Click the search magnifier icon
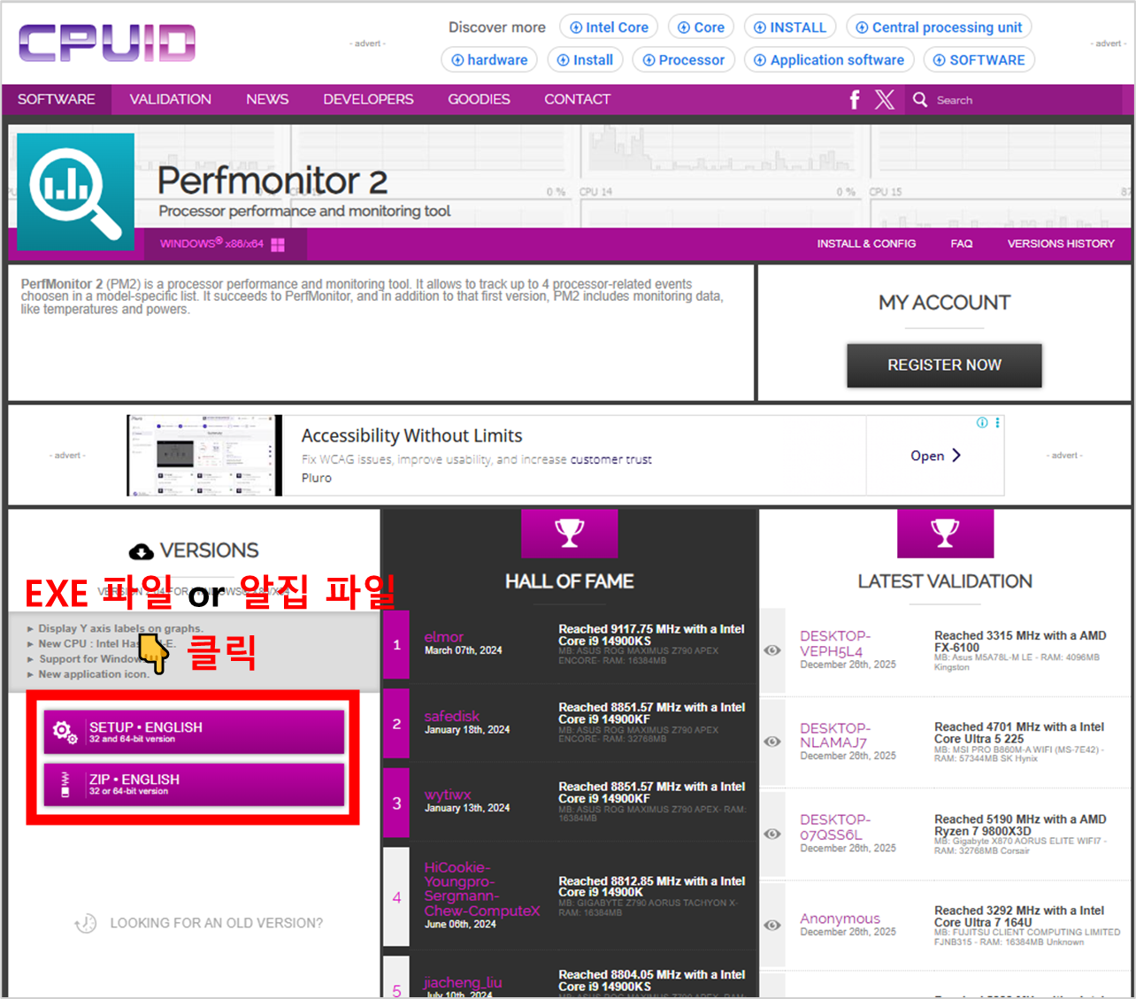This screenshot has width=1136, height=999. tap(920, 100)
